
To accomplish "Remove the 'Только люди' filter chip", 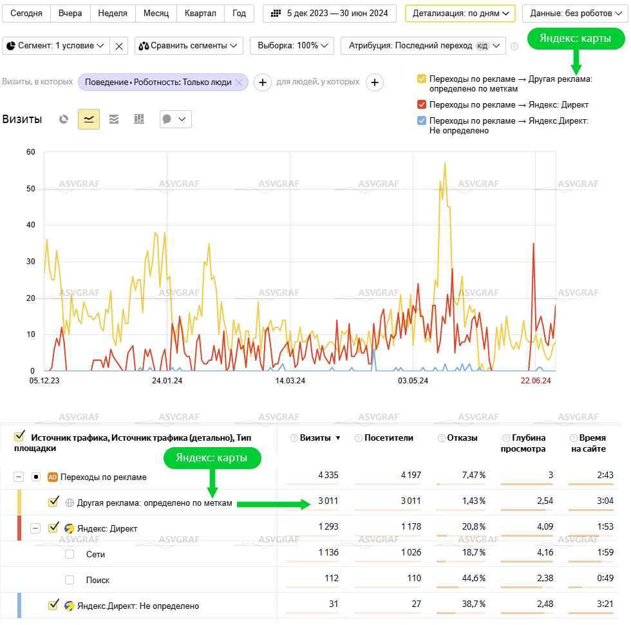I will (239, 82).
